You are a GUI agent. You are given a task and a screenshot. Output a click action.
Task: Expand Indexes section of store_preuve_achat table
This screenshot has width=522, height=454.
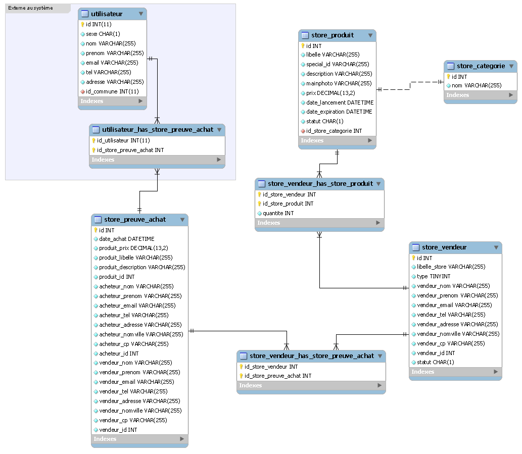(x=182, y=439)
